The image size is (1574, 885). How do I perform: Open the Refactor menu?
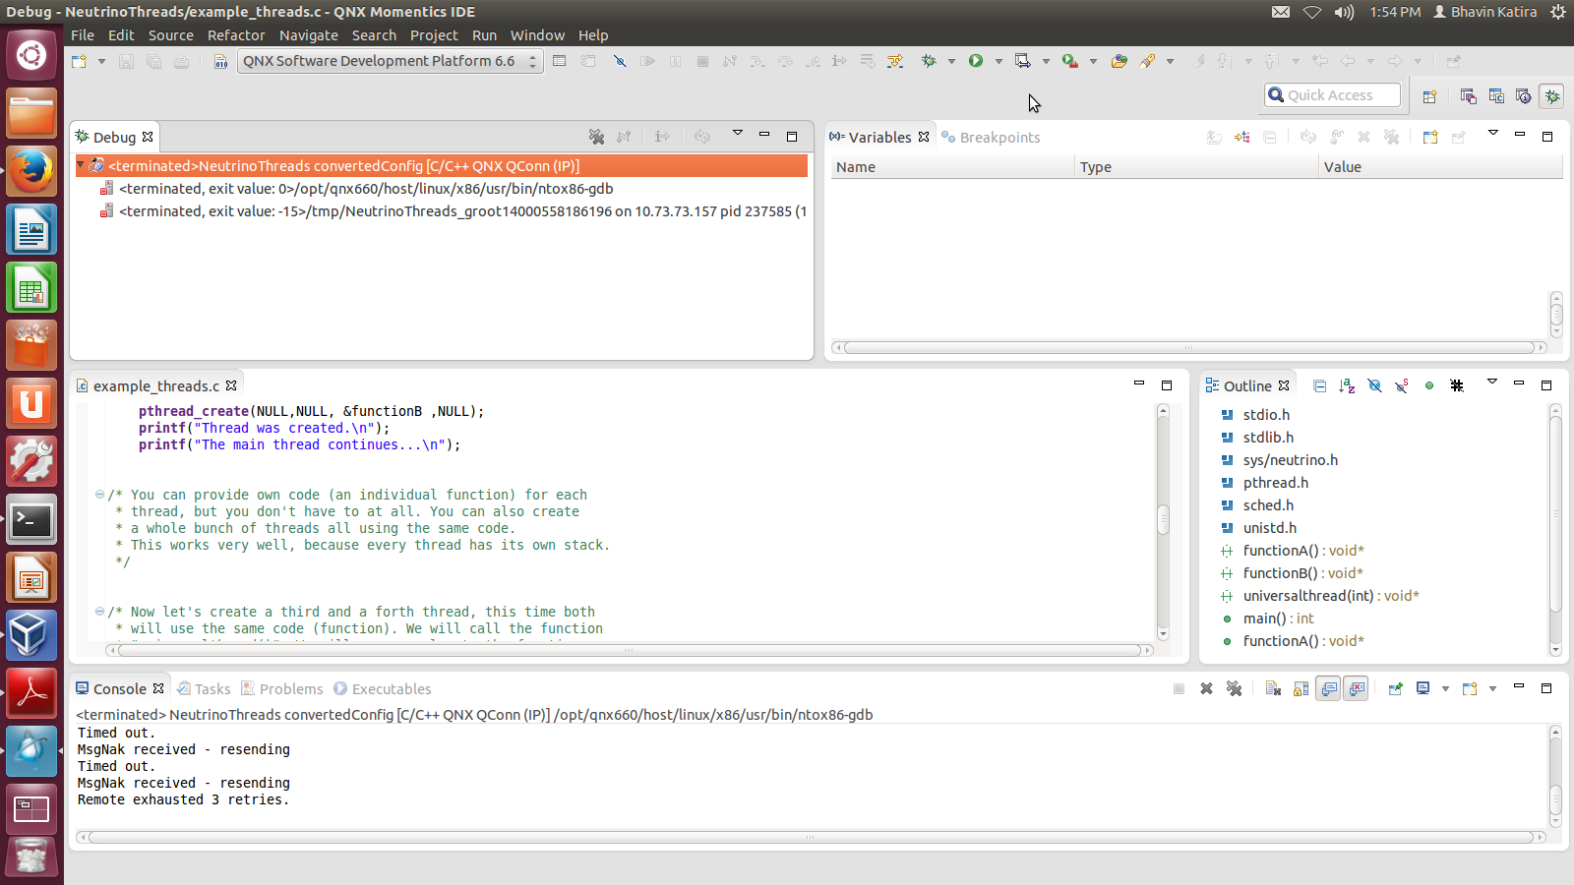[x=235, y=35]
